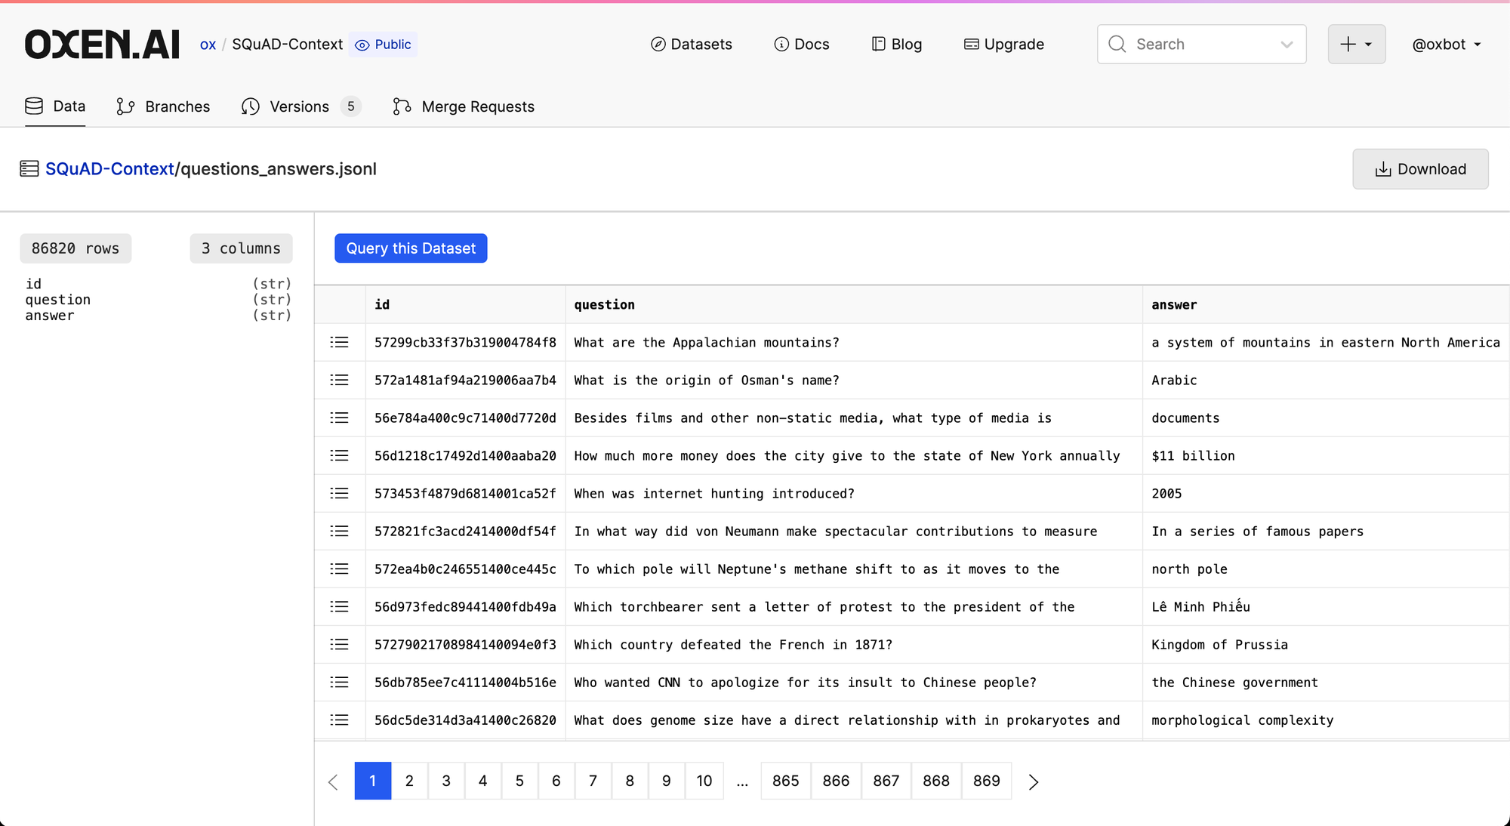Jump to page 869 of results

point(986,781)
